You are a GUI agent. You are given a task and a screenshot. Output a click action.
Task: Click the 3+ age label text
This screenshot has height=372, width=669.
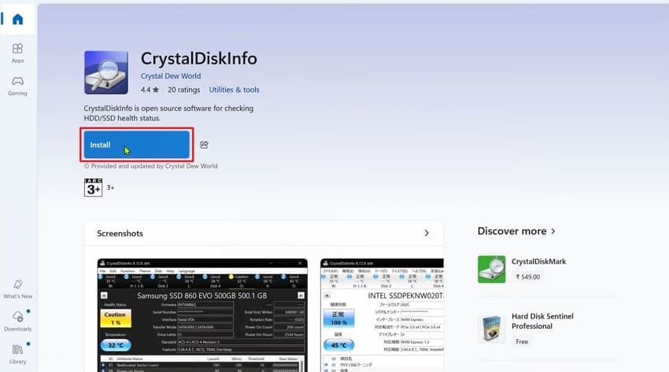110,187
